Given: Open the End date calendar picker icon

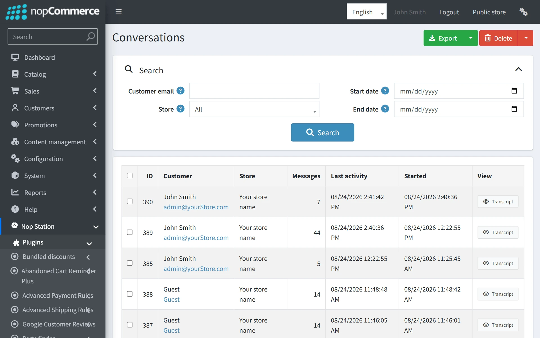Looking at the screenshot, I should pyautogui.click(x=514, y=109).
